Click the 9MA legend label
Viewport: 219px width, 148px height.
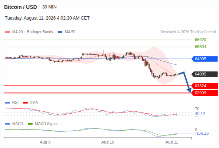[34, 103]
